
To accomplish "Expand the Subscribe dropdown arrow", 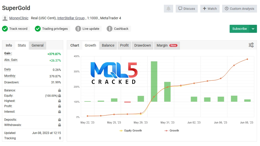I will tap(253, 29).
